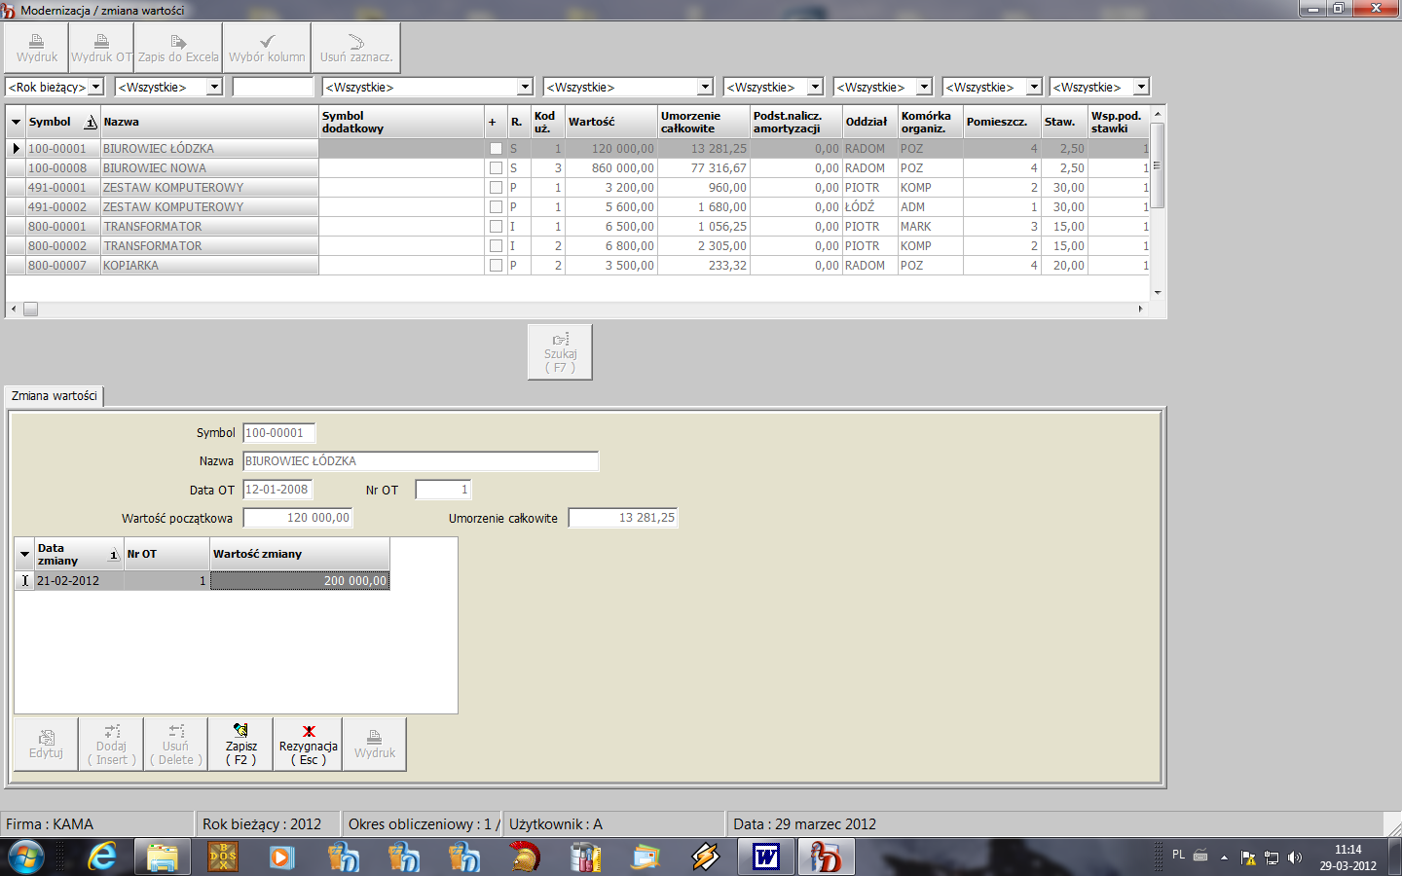Open the Rok bieżący dropdown
Viewport: 1402px width, 876px height.
[x=95, y=87]
